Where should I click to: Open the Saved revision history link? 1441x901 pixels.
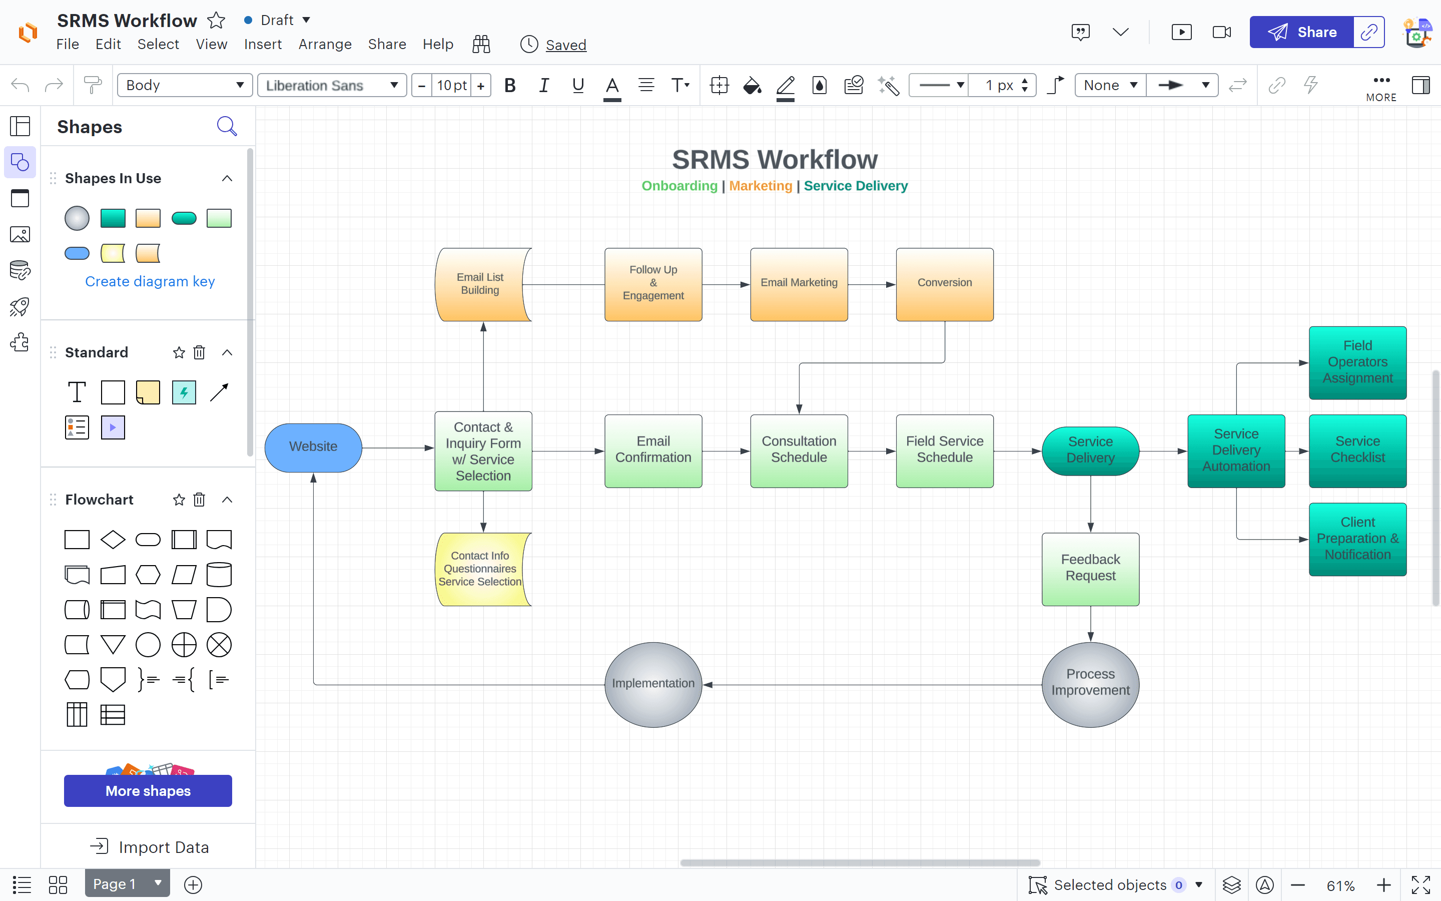(566, 45)
